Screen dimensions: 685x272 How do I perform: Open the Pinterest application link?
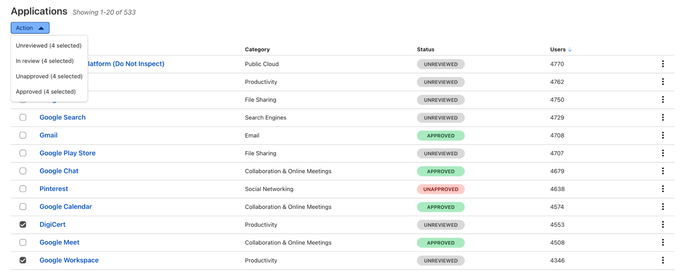pyautogui.click(x=54, y=189)
